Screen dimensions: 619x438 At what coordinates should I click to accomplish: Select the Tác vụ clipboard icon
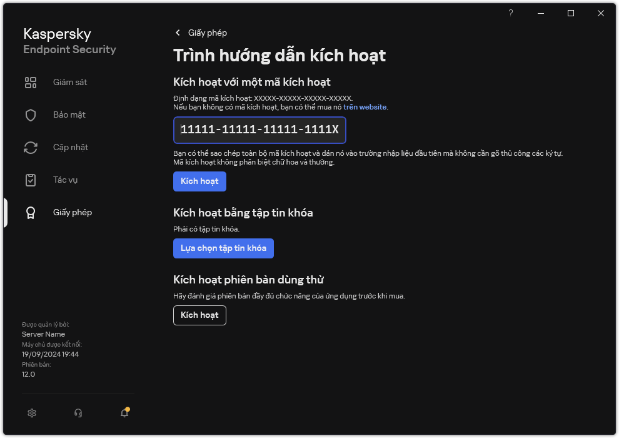(31, 180)
